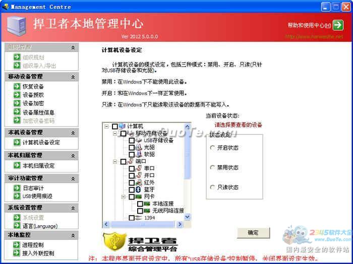This screenshot has width=353, height=264.
Task: Click the tree scroll-right arrow
Action: (x=180, y=224)
